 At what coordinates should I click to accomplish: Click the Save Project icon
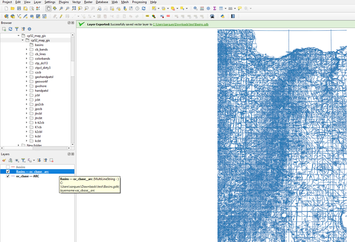click(19, 8)
